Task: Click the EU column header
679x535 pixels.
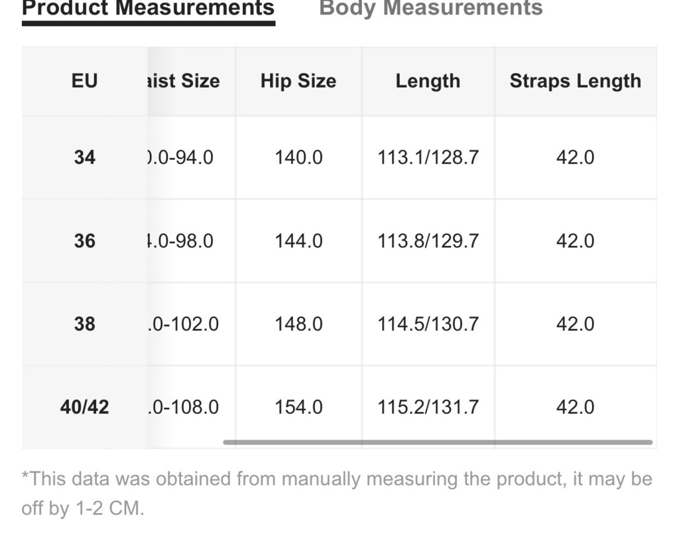Action: click(84, 81)
